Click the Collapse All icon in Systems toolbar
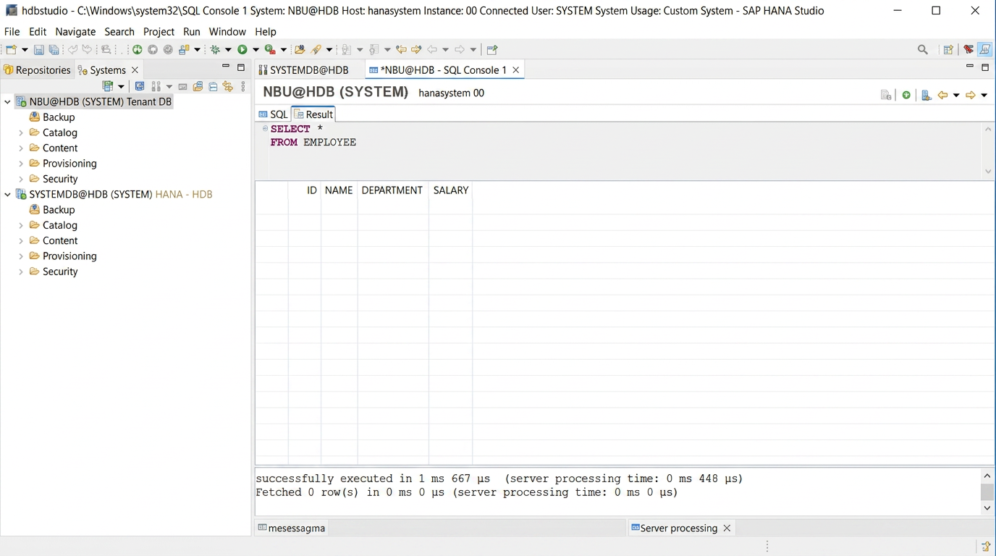996x556 pixels. [213, 87]
